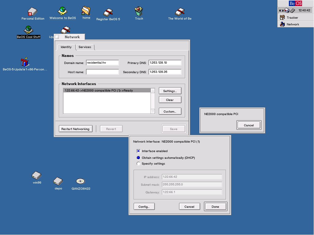314x235 pixels.
Task: Switch to the Identity tab
Action: coord(66,47)
